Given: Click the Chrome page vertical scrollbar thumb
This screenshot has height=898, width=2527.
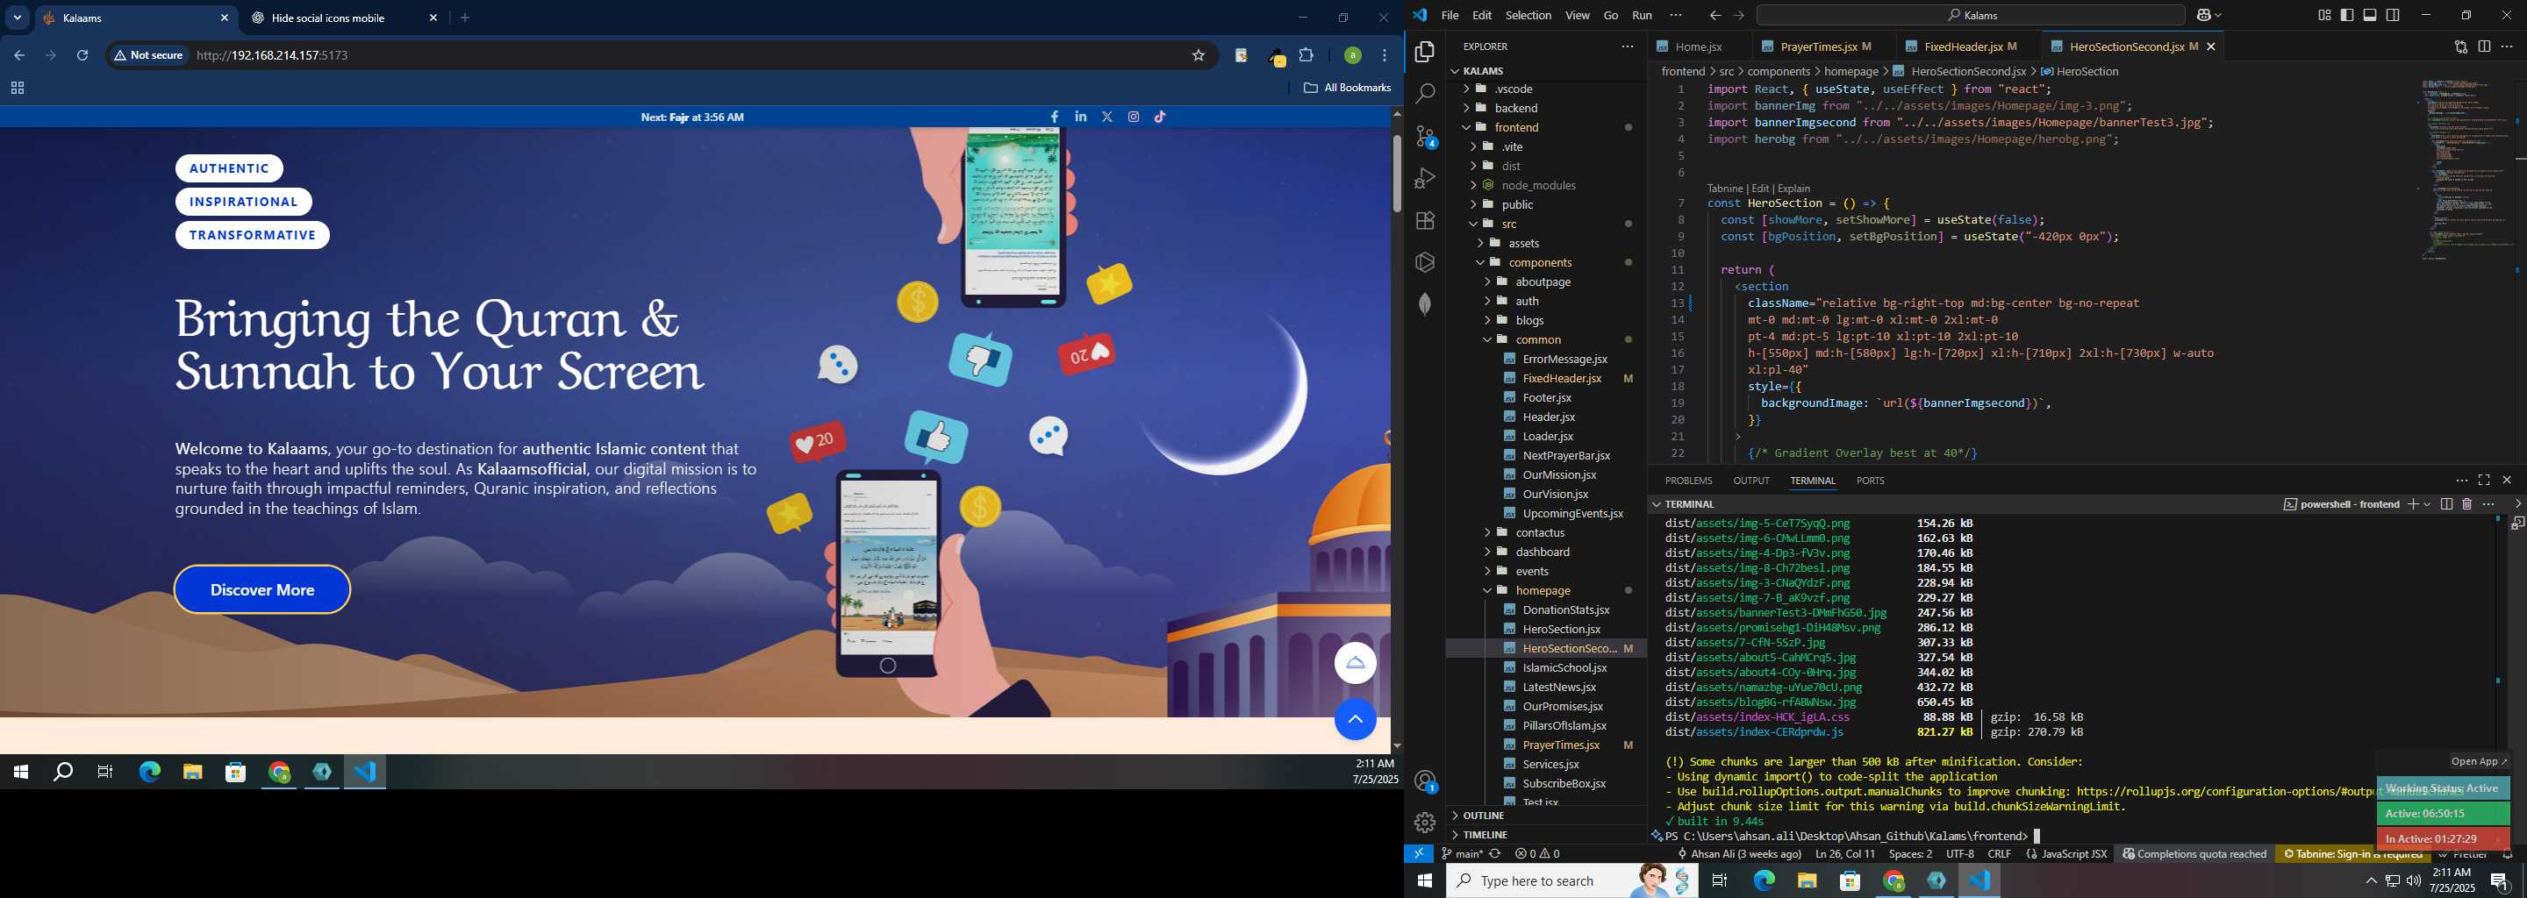Looking at the screenshot, I should tap(1397, 174).
